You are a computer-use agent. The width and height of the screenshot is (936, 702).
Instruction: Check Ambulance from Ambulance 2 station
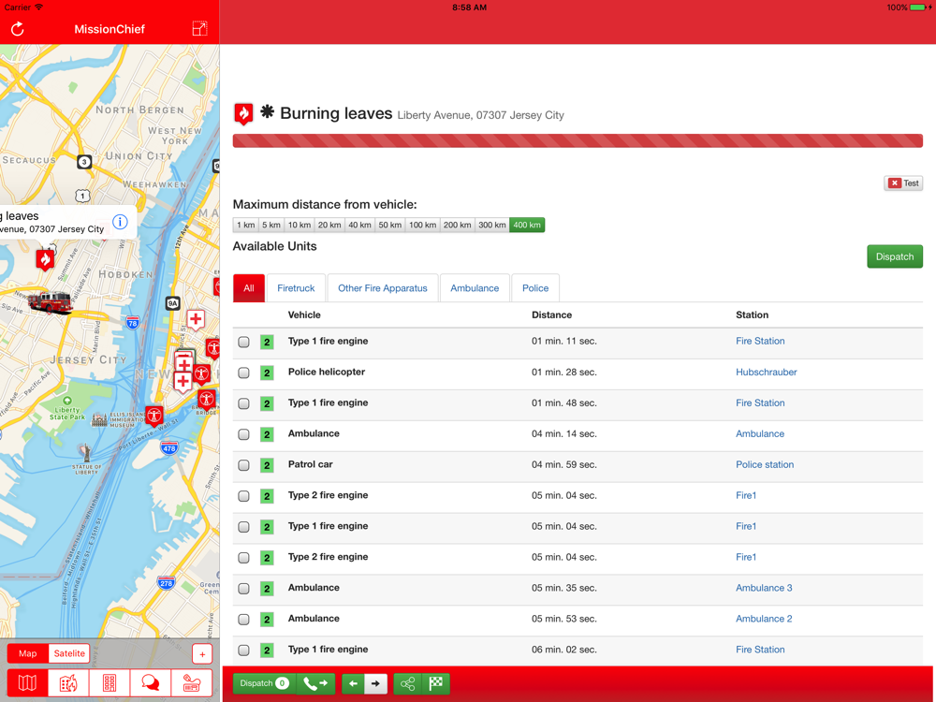[x=243, y=620]
